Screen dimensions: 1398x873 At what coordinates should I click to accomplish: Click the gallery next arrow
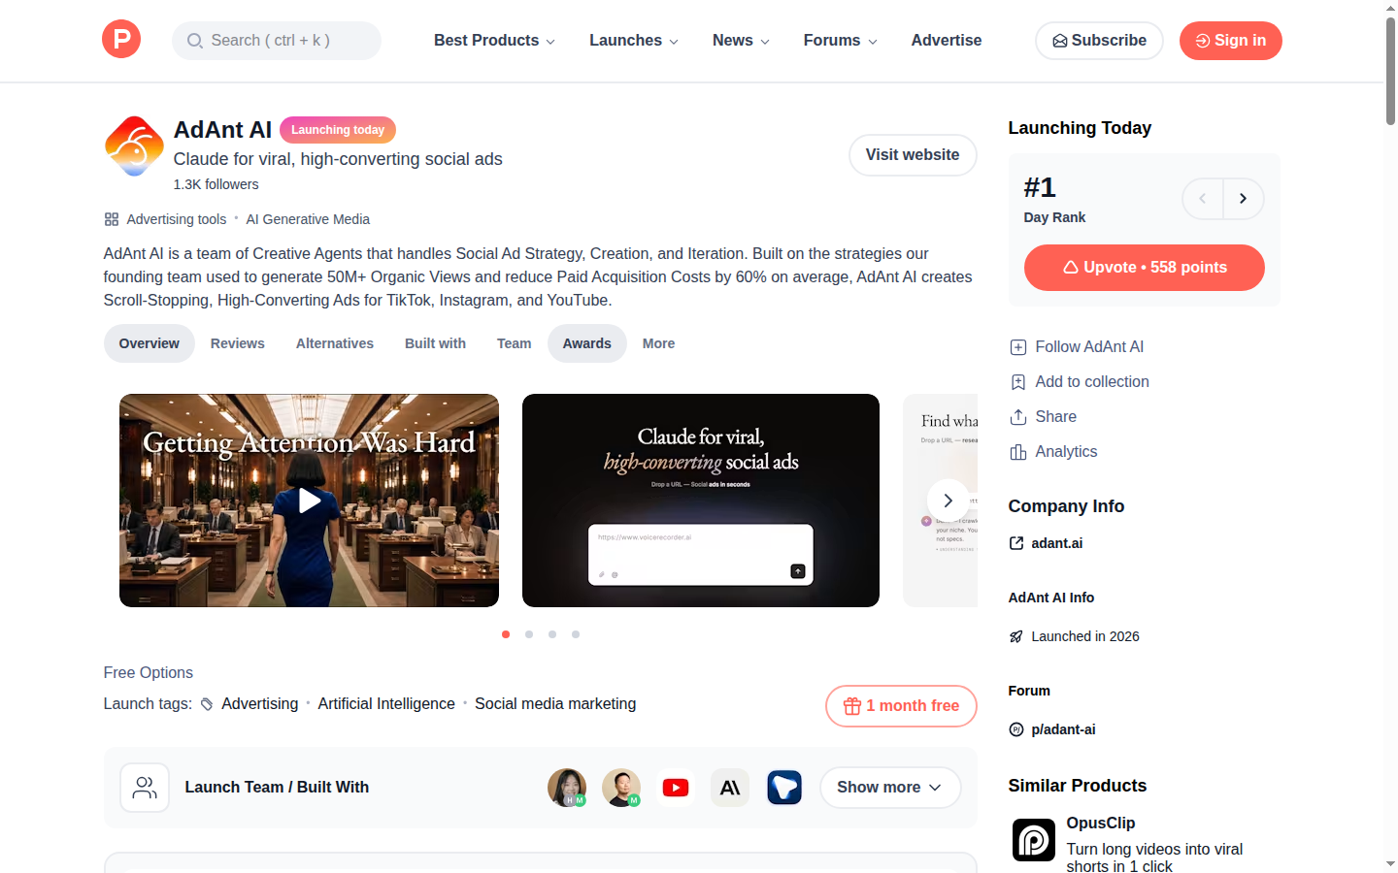948,501
